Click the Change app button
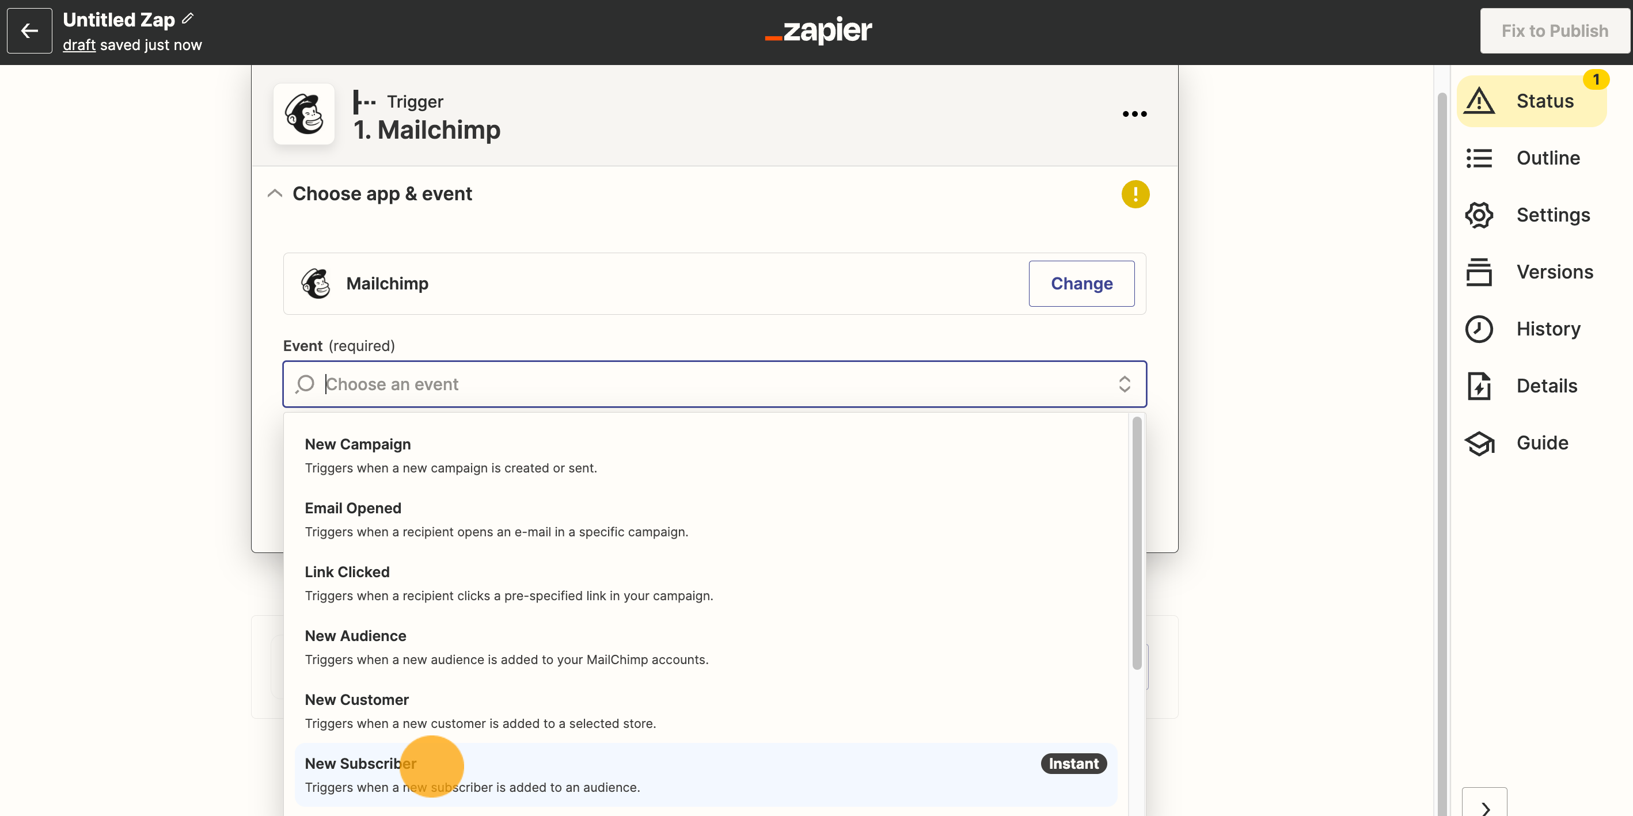The width and height of the screenshot is (1633, 816). tap(1082, 283)
